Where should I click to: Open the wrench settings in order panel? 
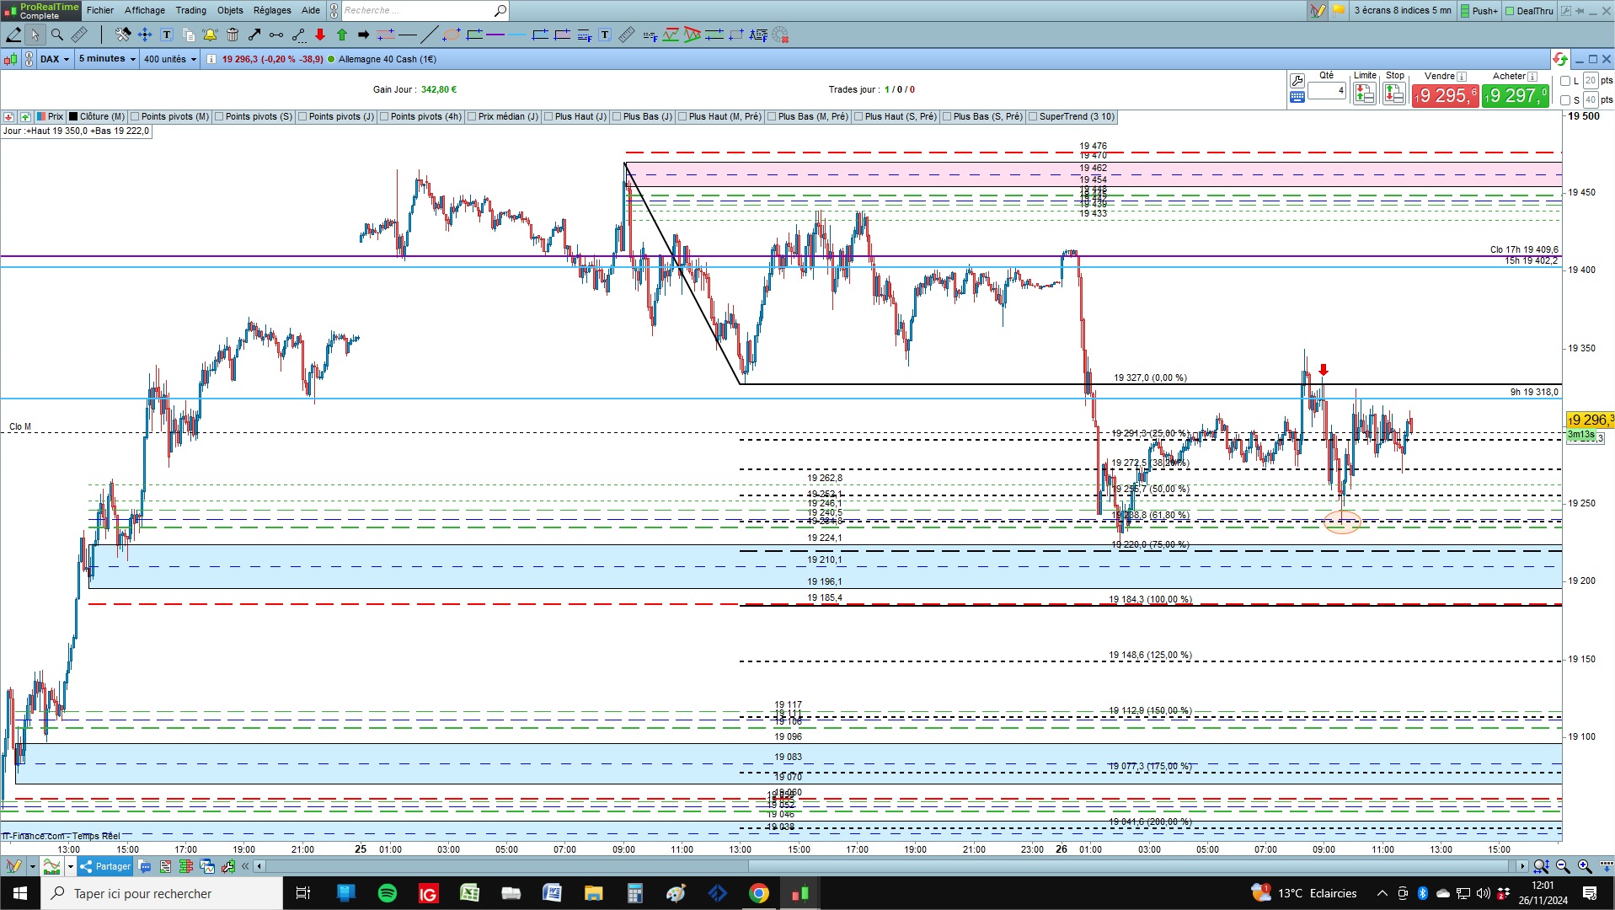click(x=1297, y=81)
